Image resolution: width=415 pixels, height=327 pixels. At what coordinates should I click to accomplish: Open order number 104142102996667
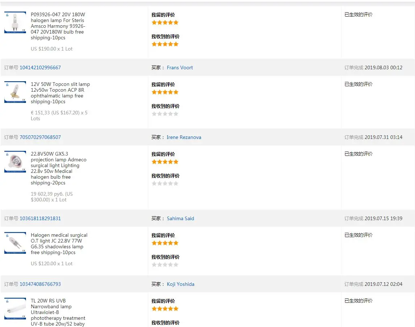(40, 67)
